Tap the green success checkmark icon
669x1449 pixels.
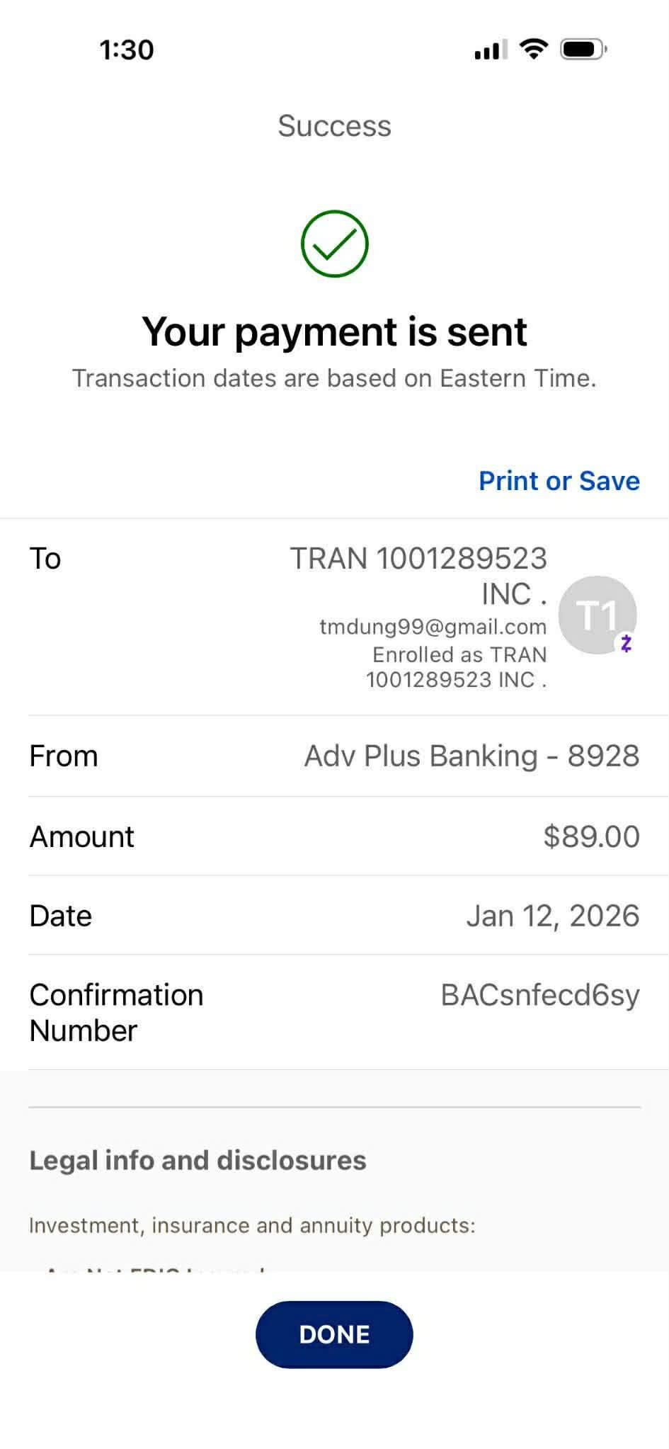point(334,244)
